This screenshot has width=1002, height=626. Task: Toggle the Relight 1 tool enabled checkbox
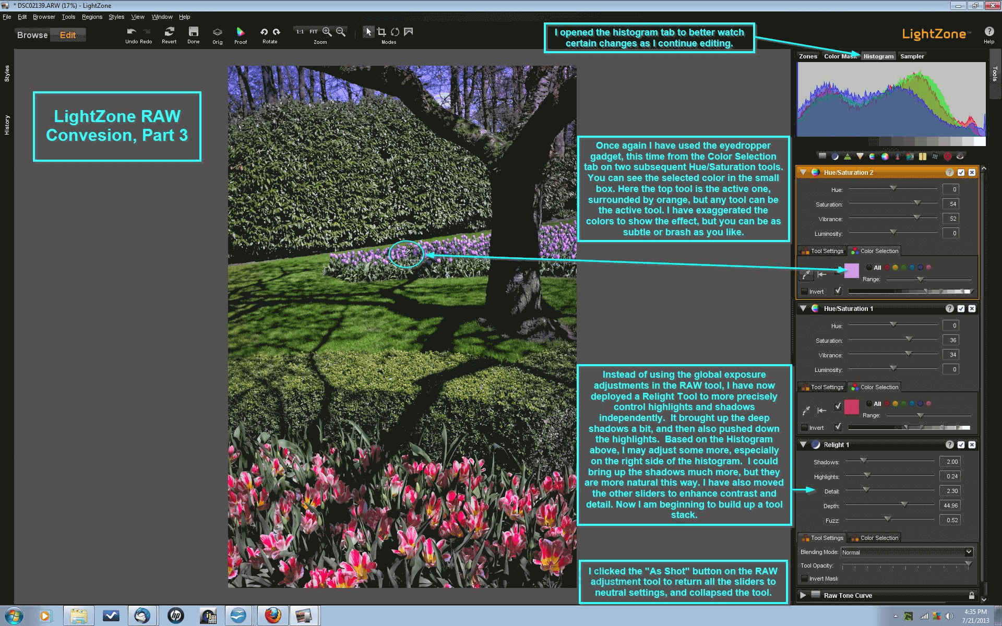(962, 445)
